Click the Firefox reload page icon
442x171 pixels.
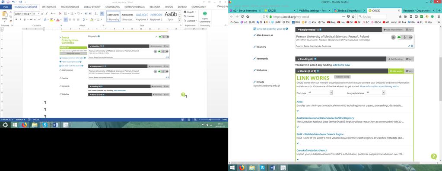[x=242, y=16]
